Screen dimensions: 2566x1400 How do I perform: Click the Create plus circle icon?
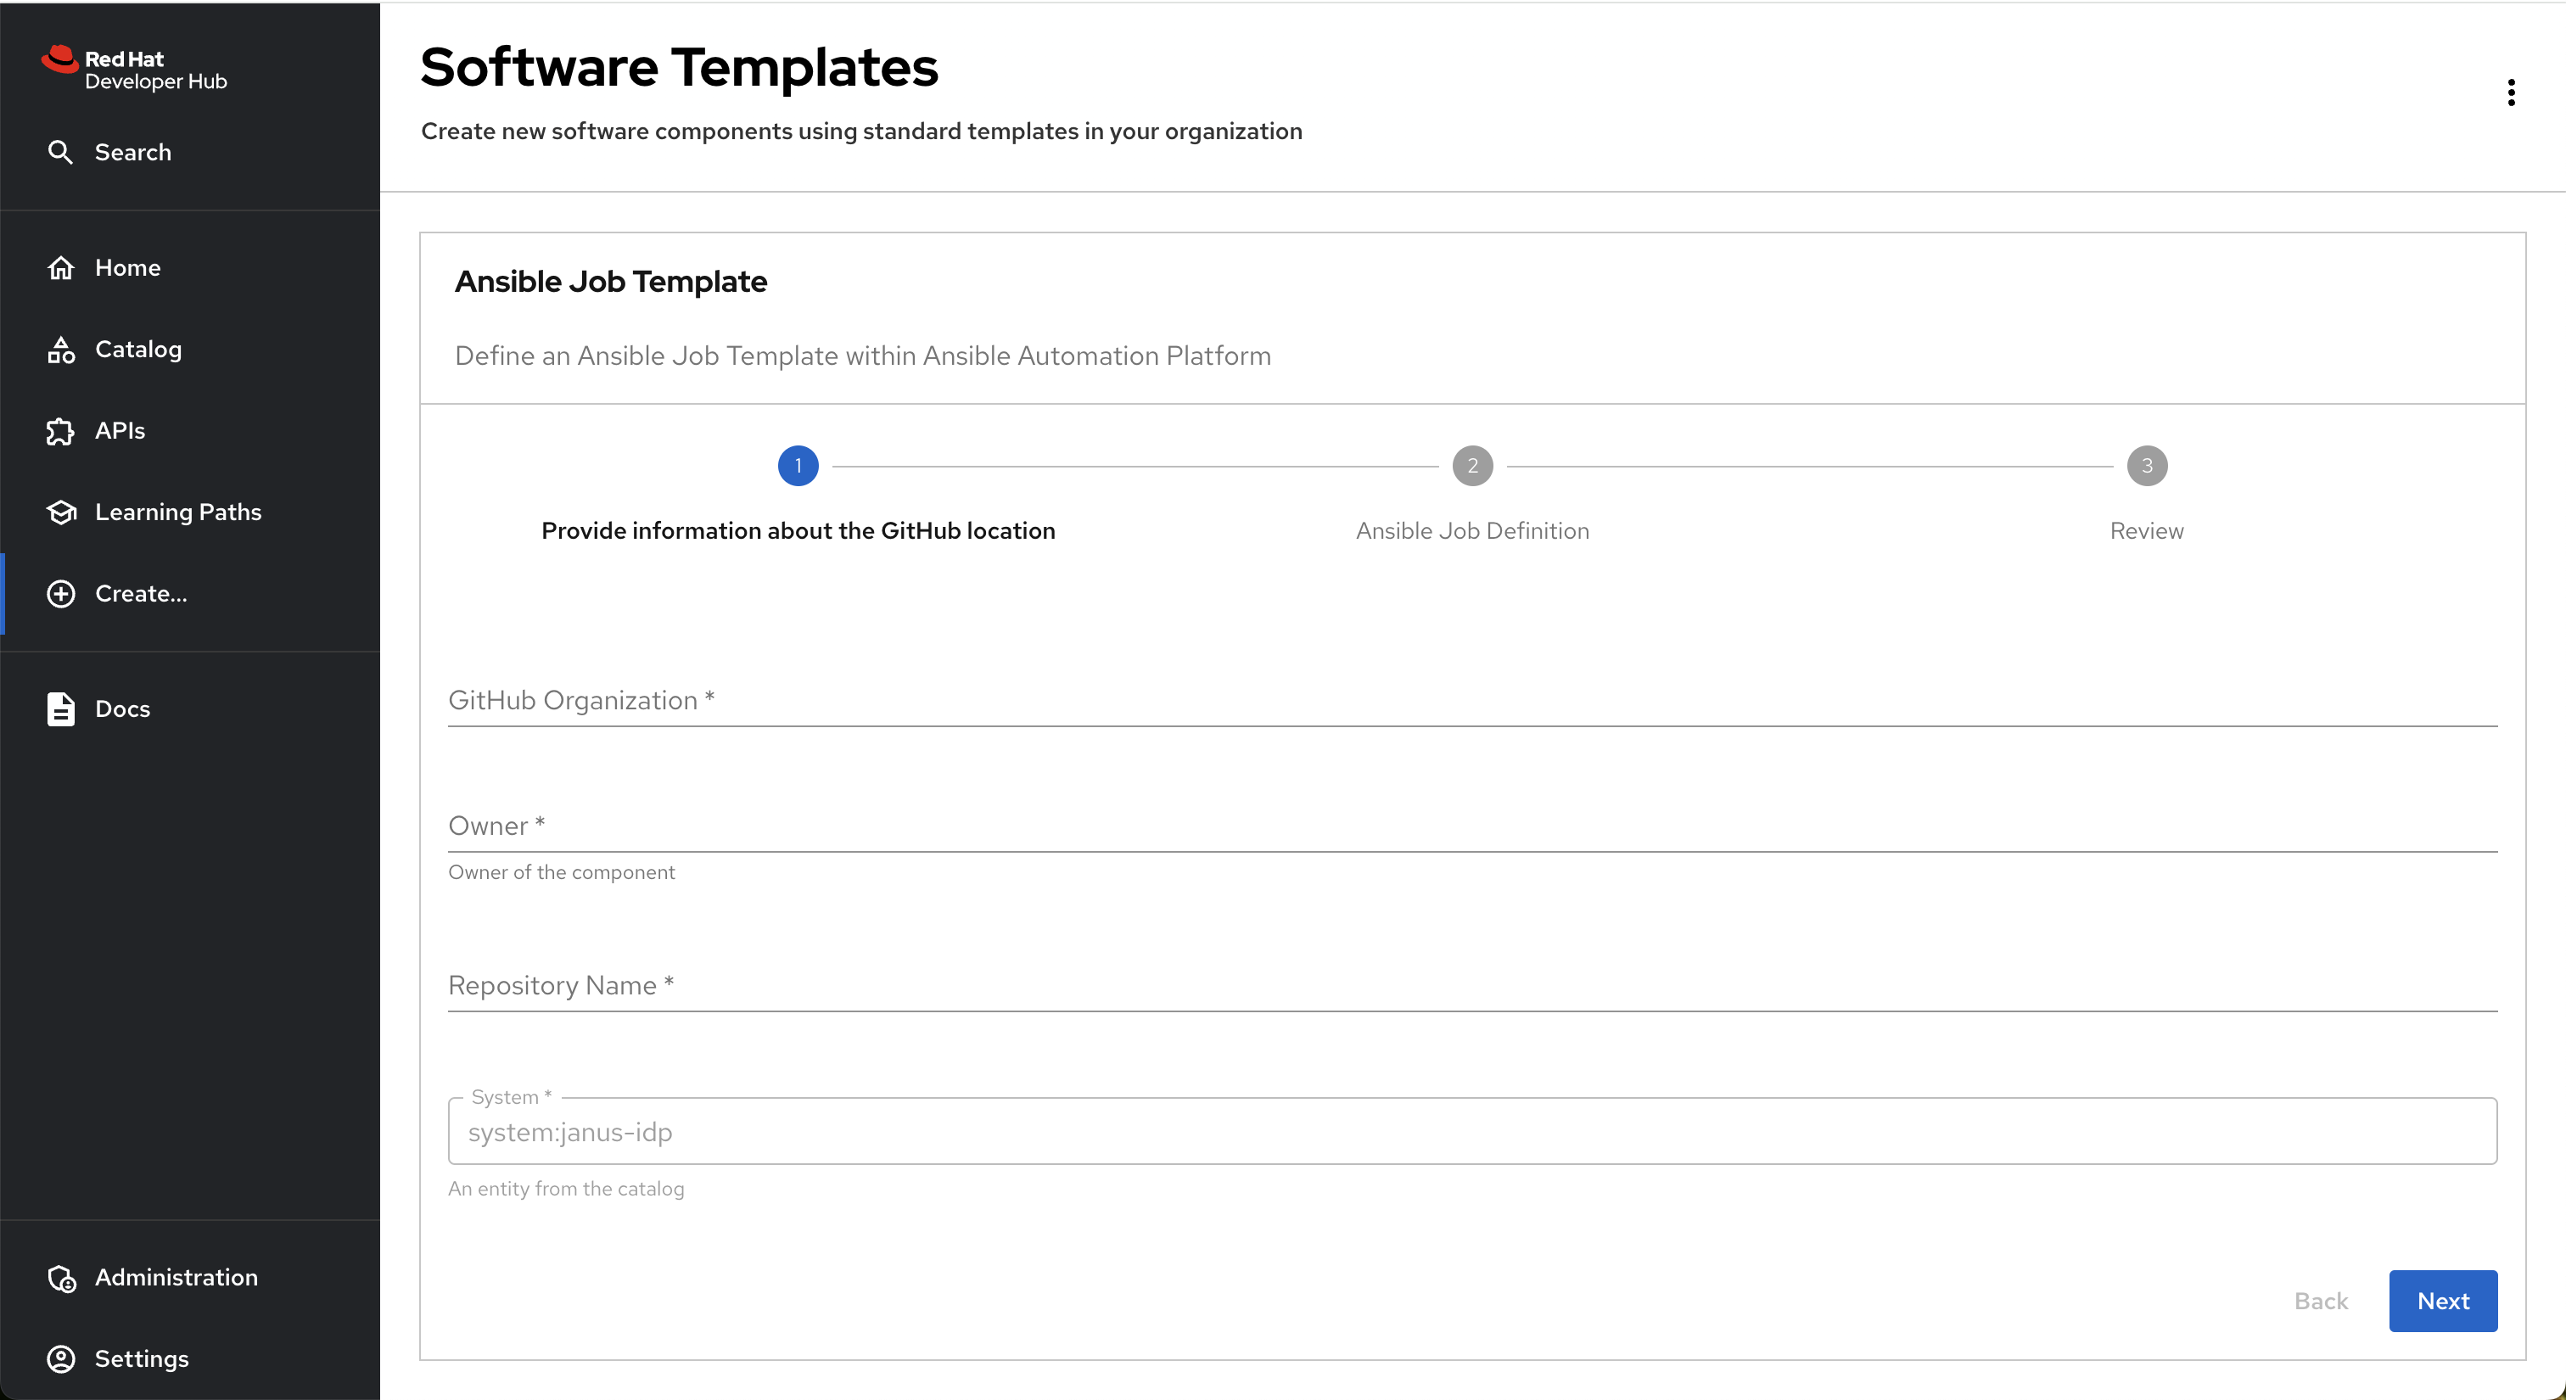[61, 593]
